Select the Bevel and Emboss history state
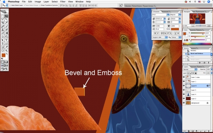The width and height of the screenshot is (213, 133). [197, 54]
